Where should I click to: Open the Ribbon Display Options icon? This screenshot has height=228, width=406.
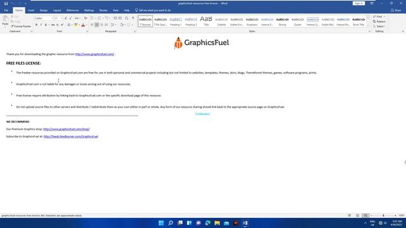coord(372,3)
